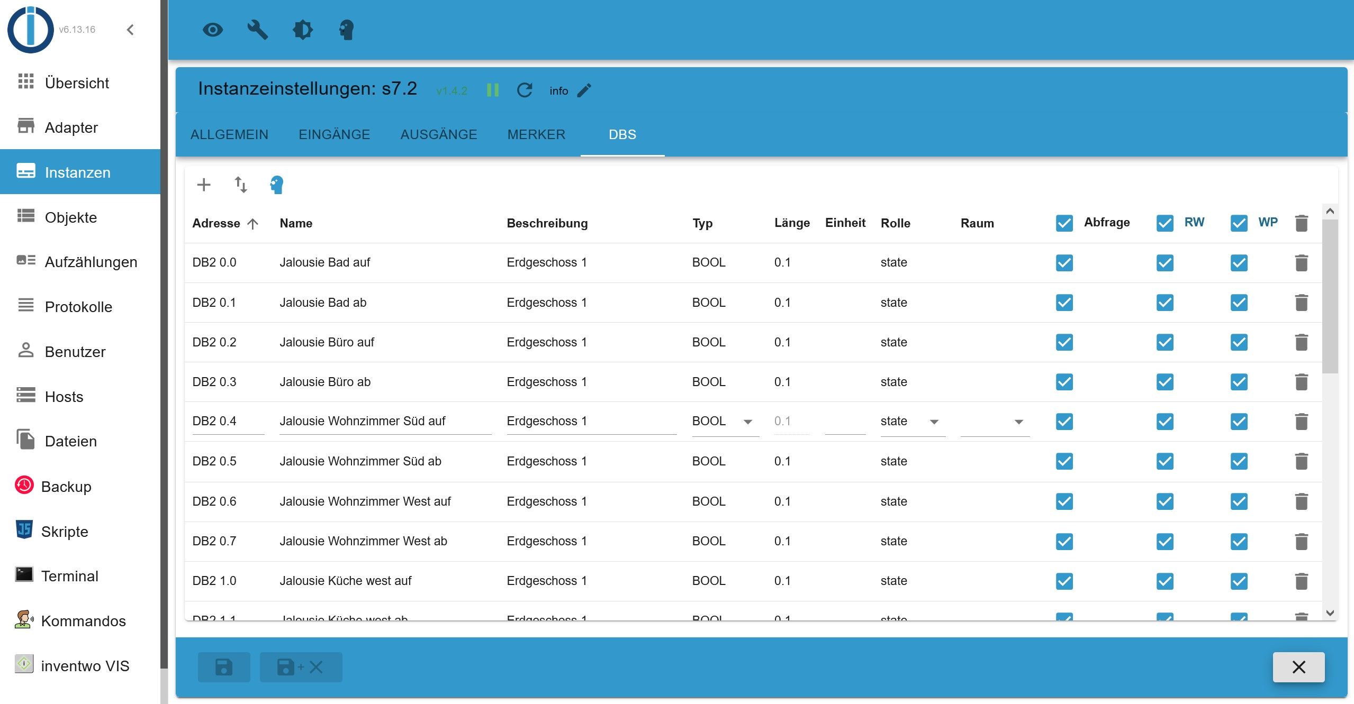Open Objekte in the sidebar
This screenshot has height=704, width=1354.
(x=70, y=217)
